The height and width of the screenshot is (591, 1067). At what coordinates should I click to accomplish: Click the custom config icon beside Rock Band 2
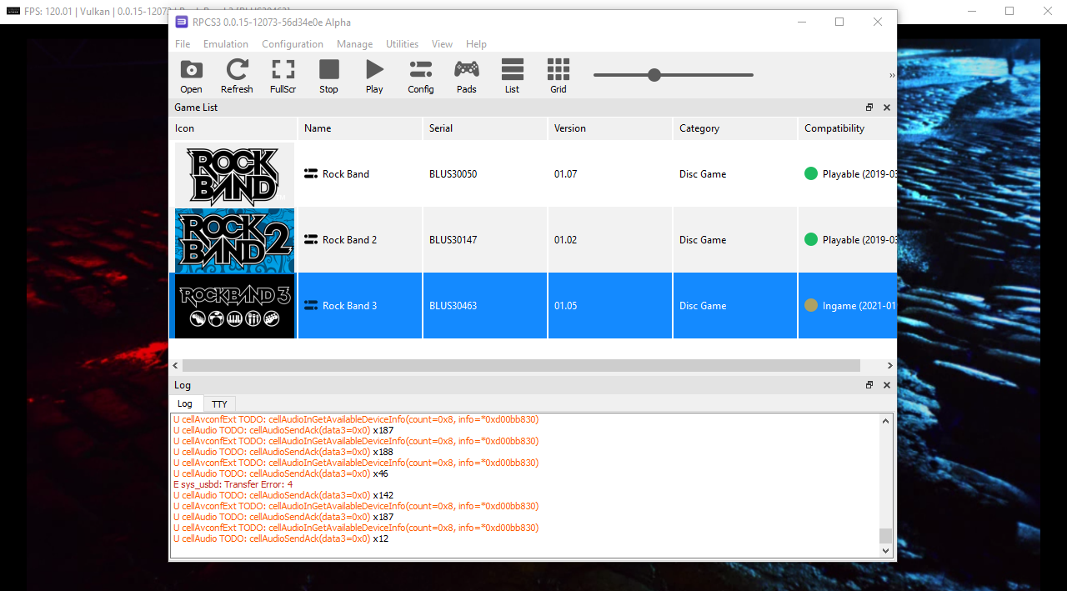[311, 240]
